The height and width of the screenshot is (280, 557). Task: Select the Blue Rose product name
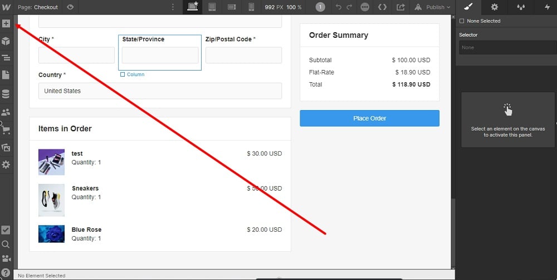pos(86,229)
